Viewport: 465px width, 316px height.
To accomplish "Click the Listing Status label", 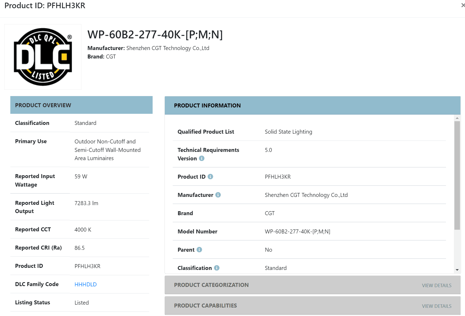I will [x=33, y=303].
